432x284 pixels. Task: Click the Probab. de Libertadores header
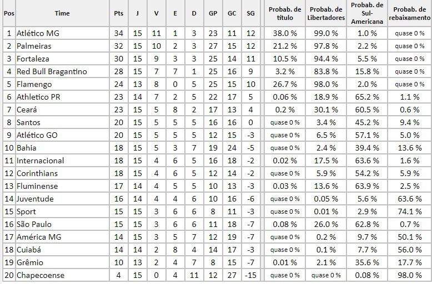tap(326, 13)
